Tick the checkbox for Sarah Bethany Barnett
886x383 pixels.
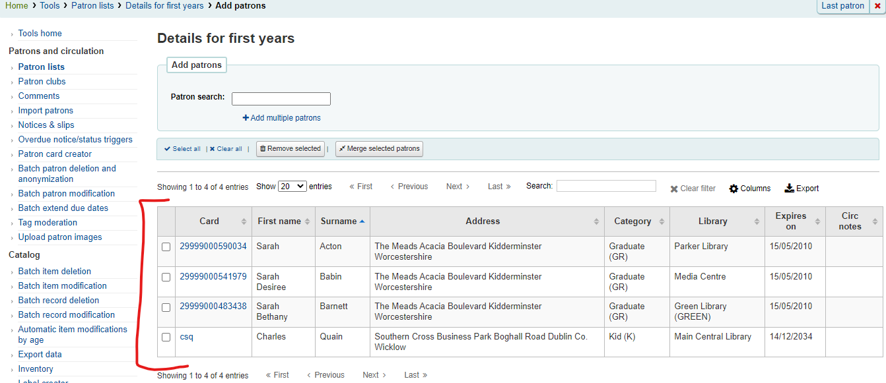[x=166, y=307]
